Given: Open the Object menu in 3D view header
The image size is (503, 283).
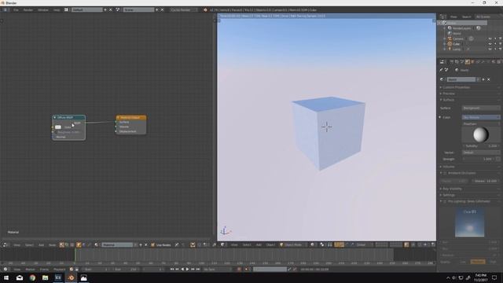Looking at the screenshot, I should (x=270, y=244).
